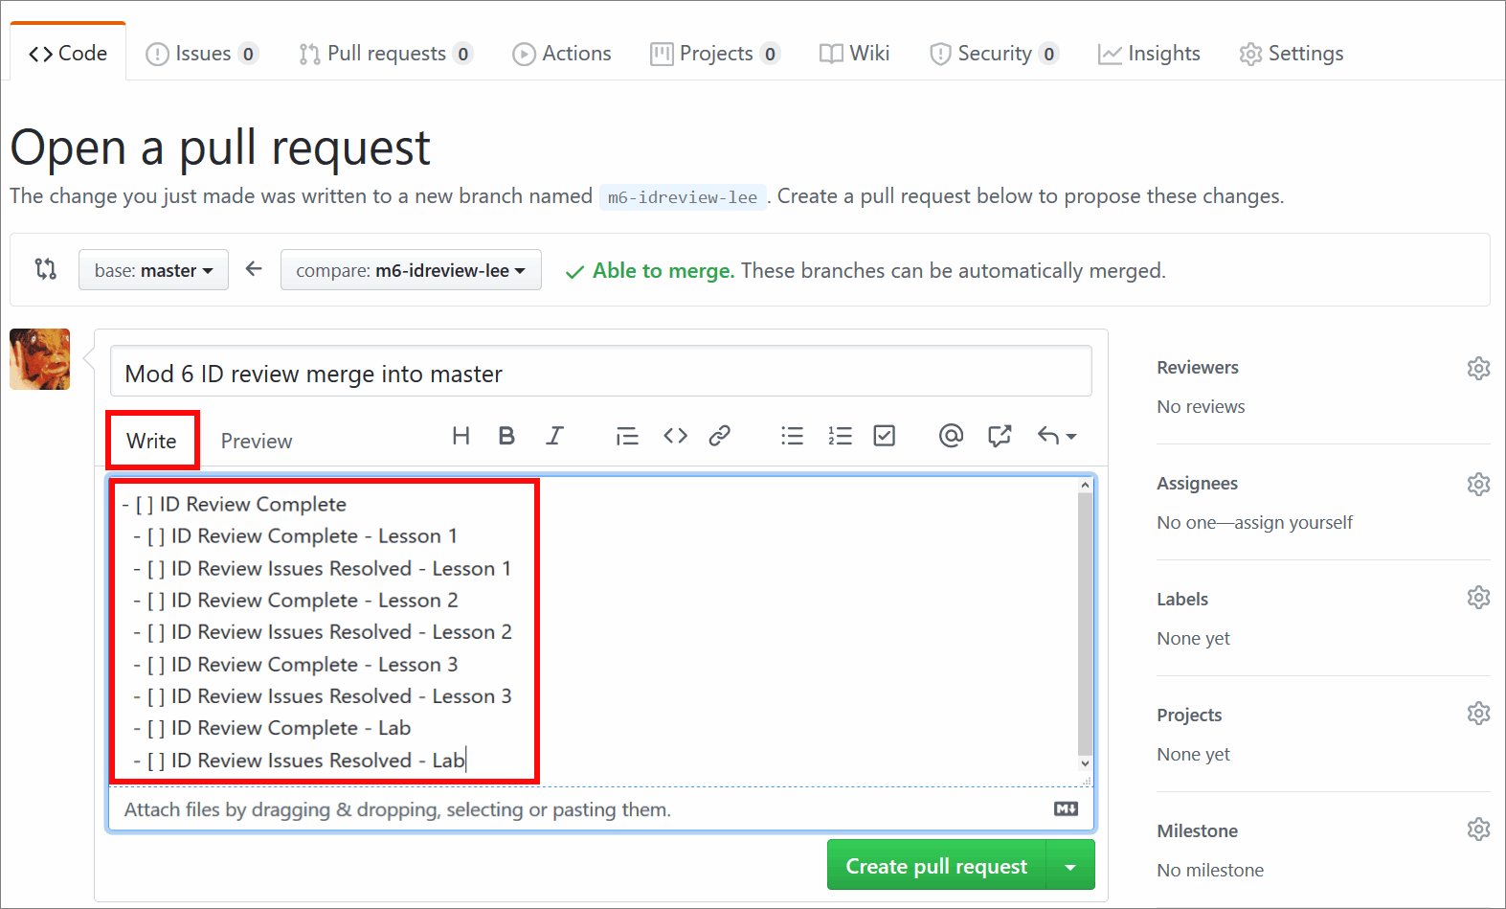Screen dimensions: 1506x909
Task: Open the Security tab
Action: click(x=994, y=54)
